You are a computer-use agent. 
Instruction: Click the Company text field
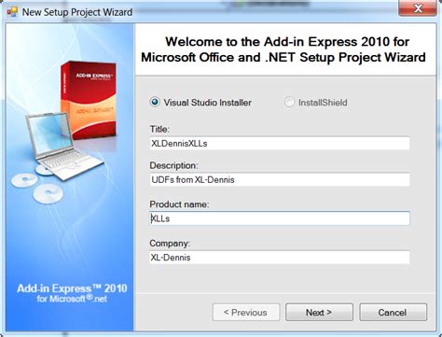(280, 258)
